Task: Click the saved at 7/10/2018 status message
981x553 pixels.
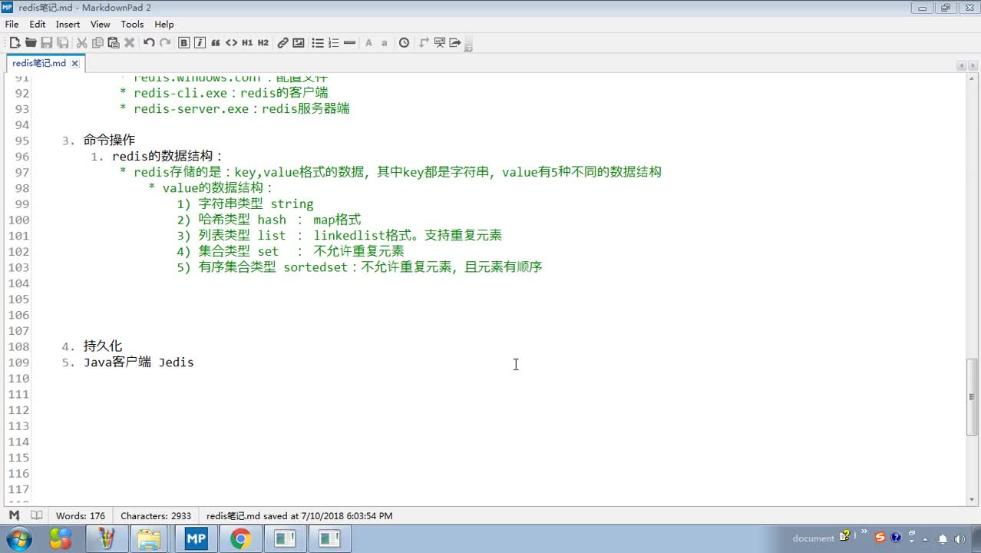Action: coord(299,516)
